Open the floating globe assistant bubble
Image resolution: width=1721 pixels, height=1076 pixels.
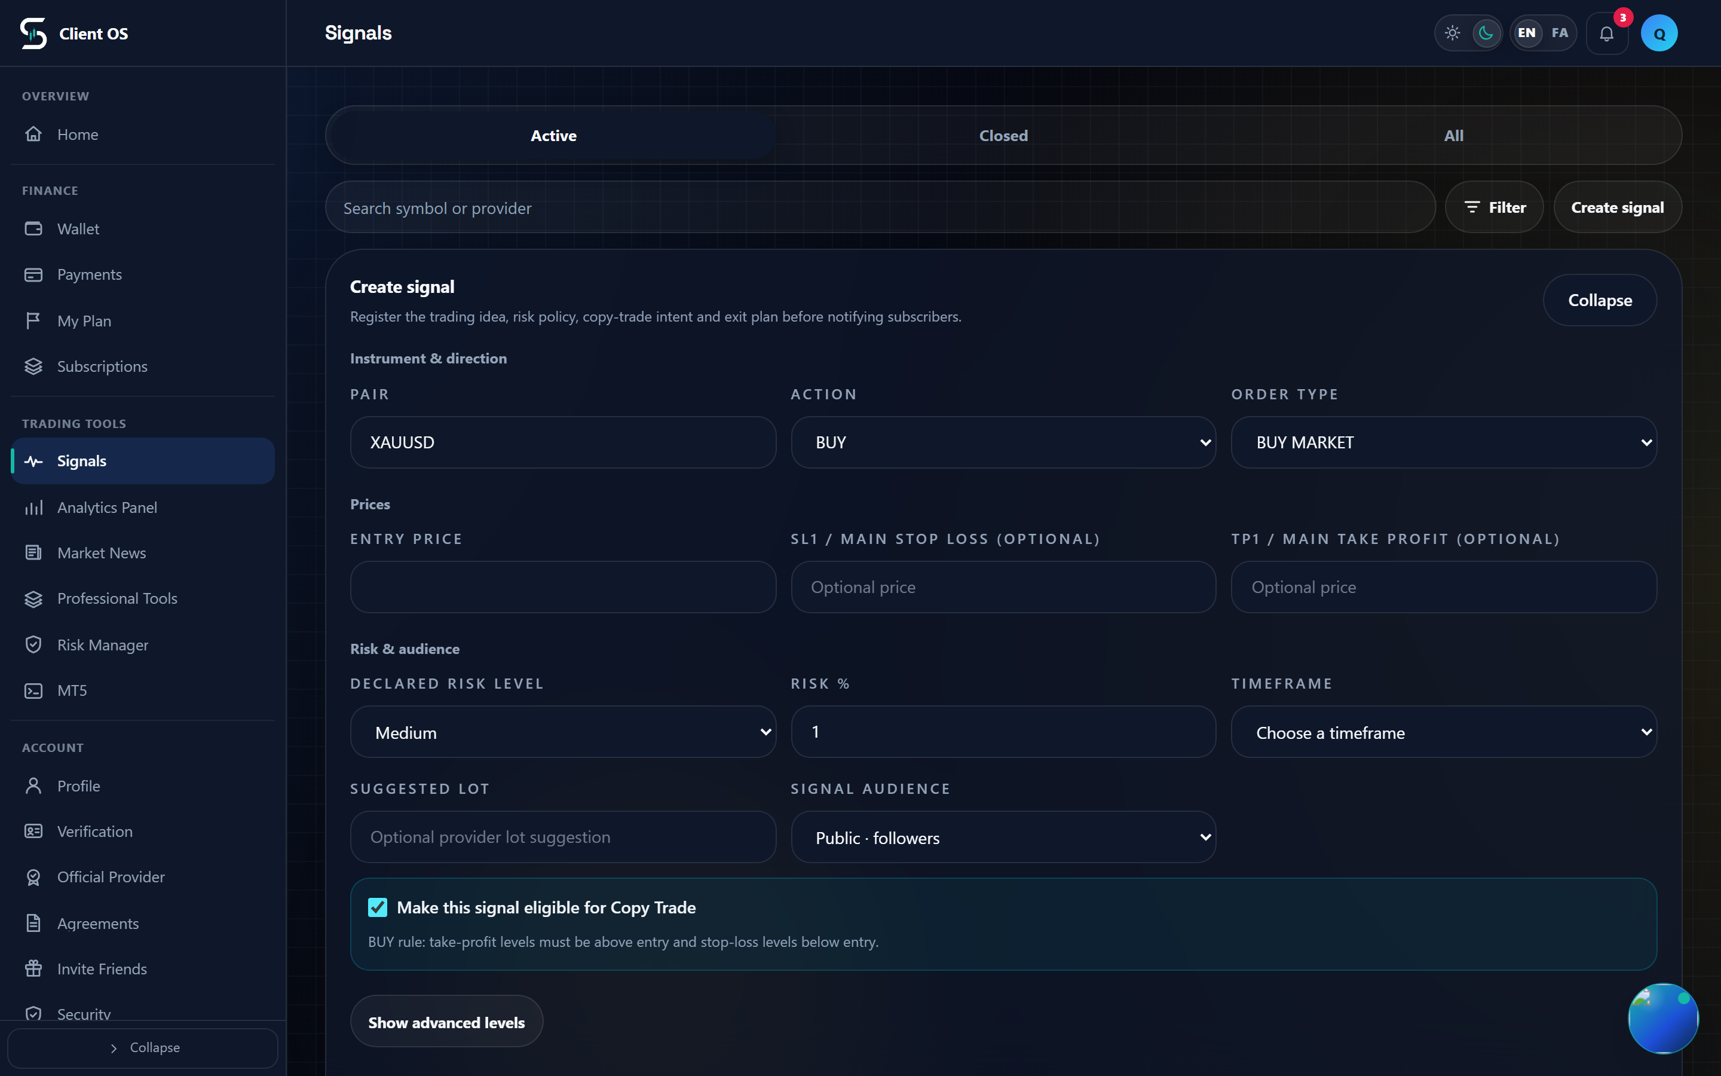(1664, 1019)
